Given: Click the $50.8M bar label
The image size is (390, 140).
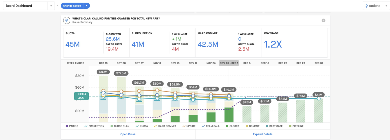Looking at the screenshot, I should point(211,89).
